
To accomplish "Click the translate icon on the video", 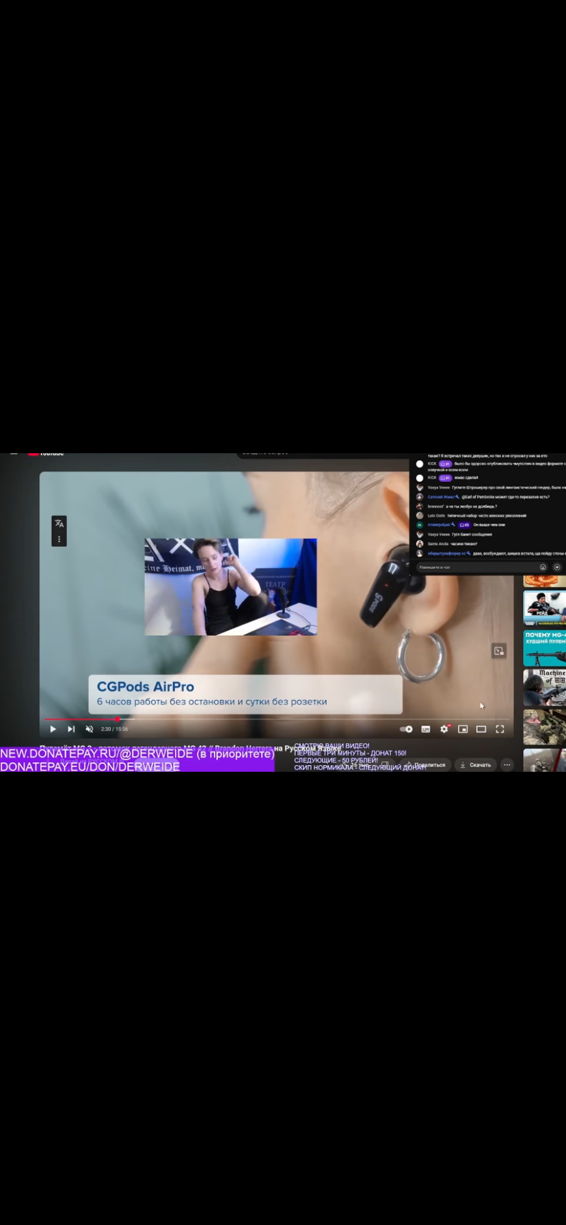I will click(x=59, y=524).
